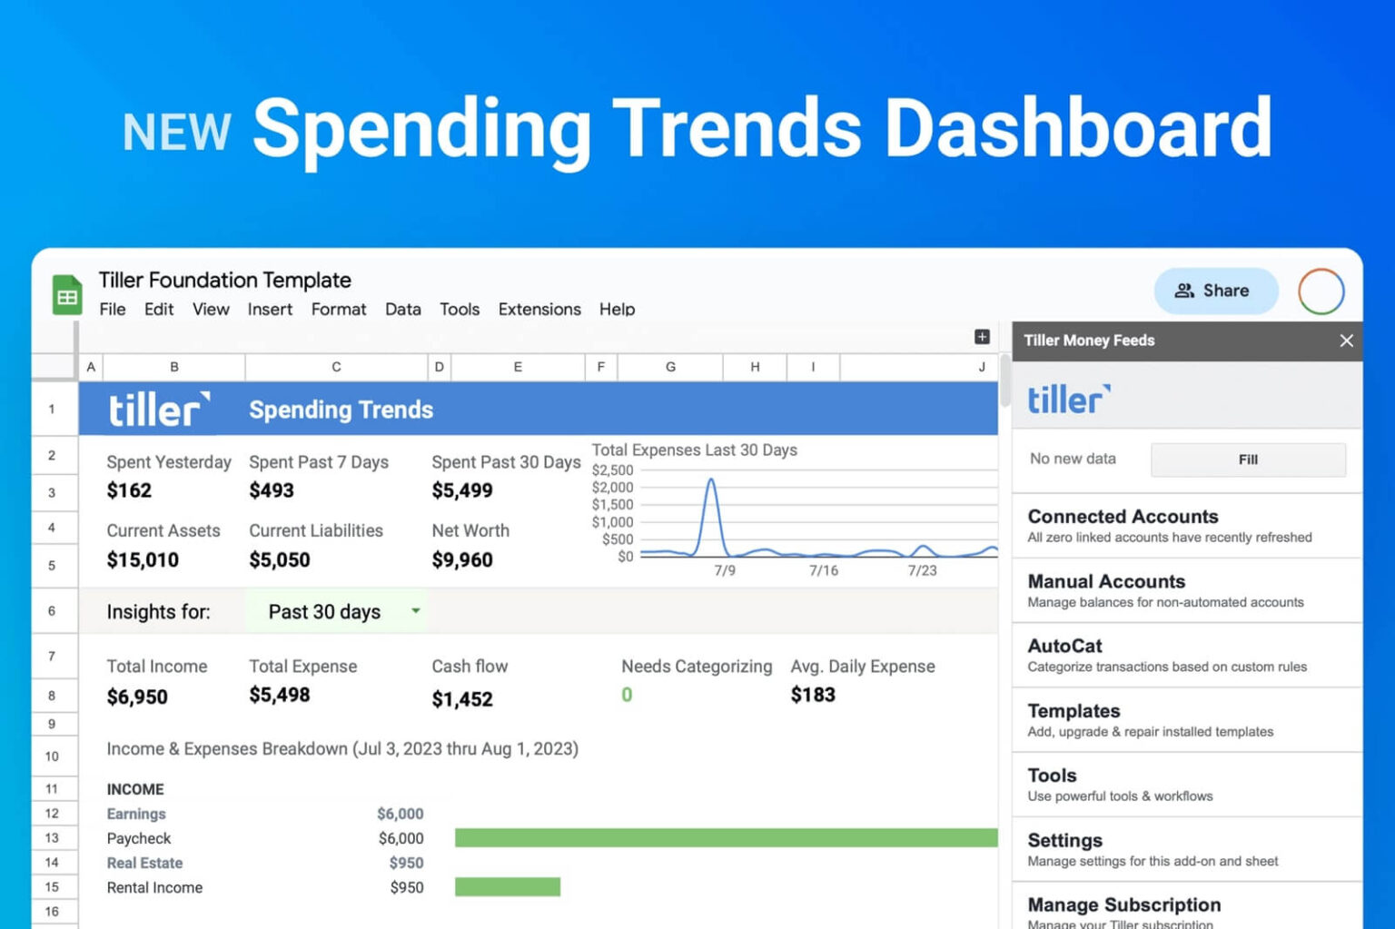Click the Fill button

click(1247, 460)
